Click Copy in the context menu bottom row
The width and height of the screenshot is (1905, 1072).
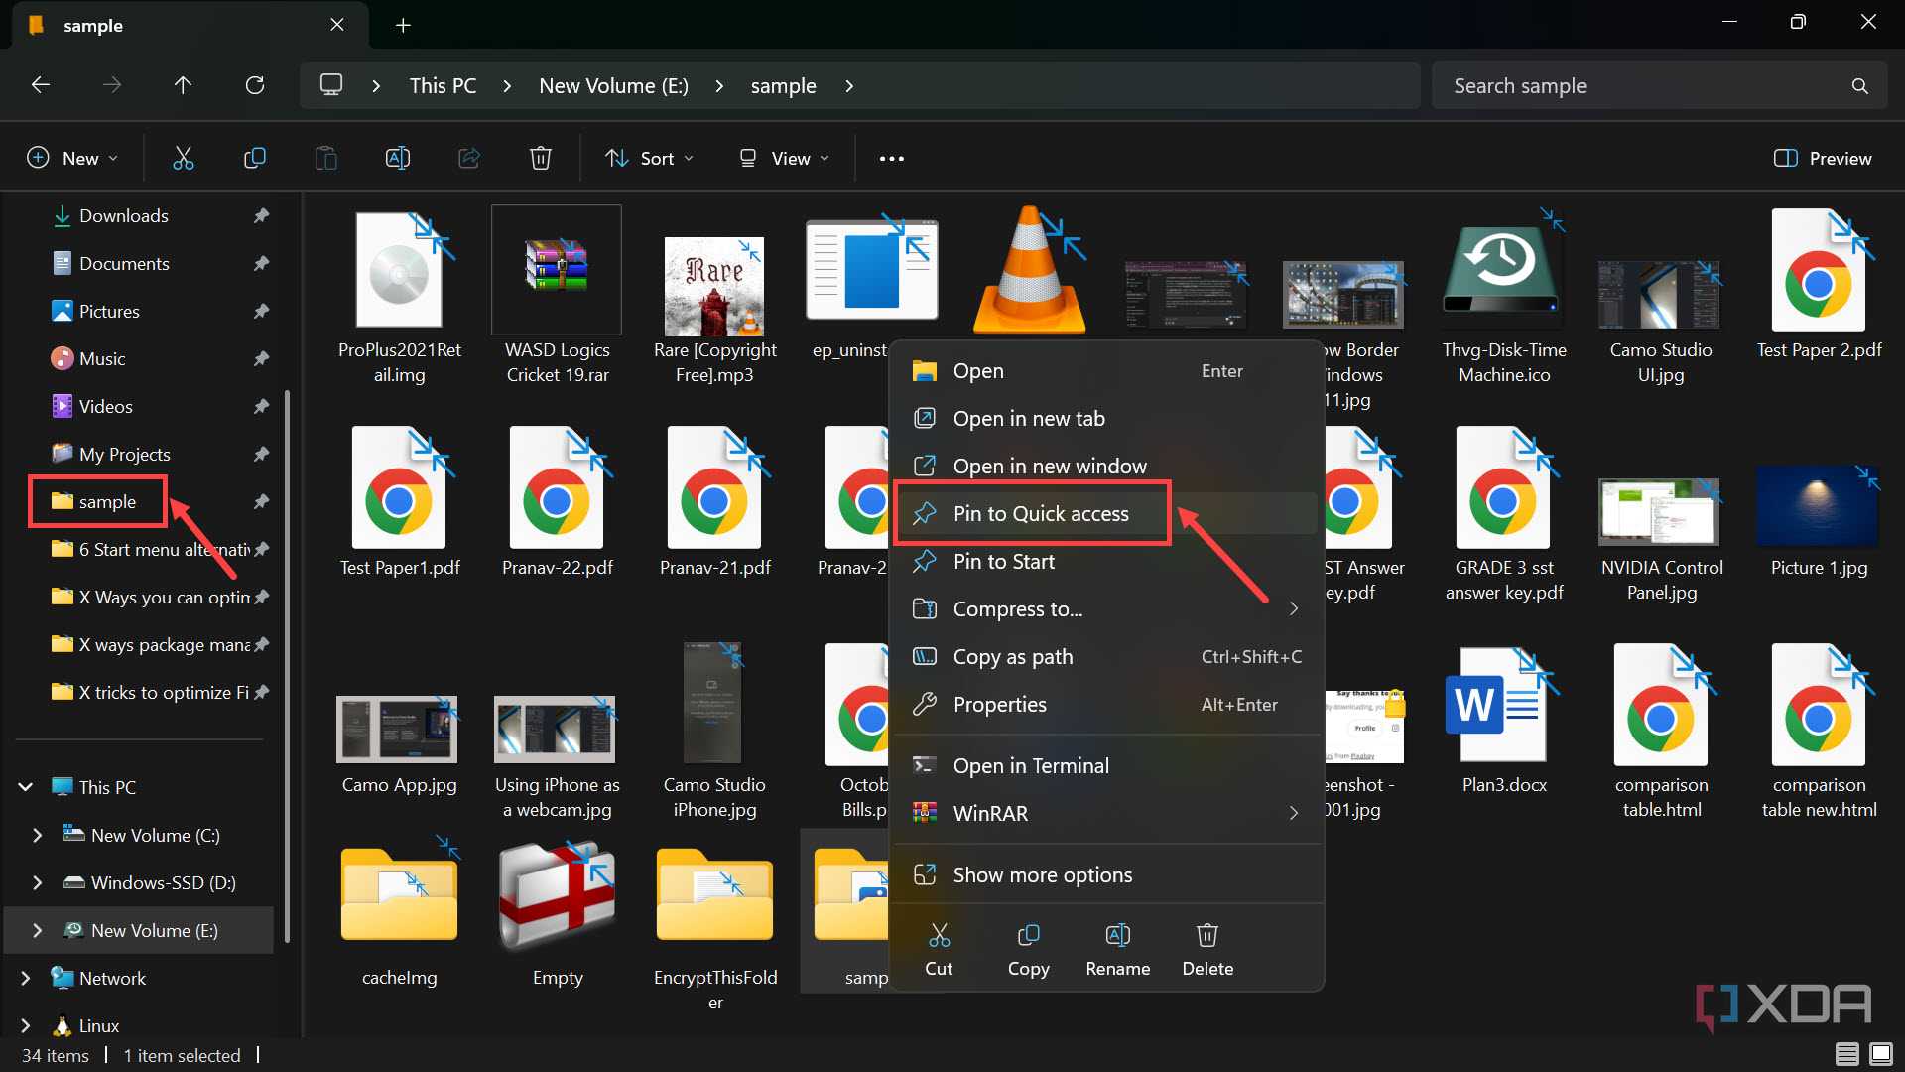point(1028,950)
